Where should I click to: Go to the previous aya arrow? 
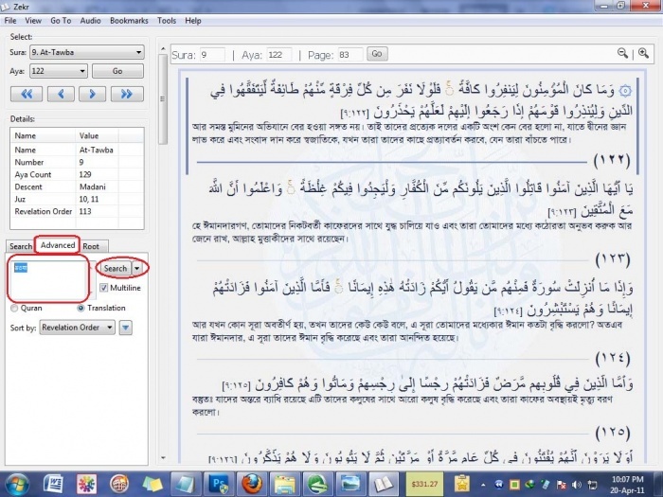(63, 94)
